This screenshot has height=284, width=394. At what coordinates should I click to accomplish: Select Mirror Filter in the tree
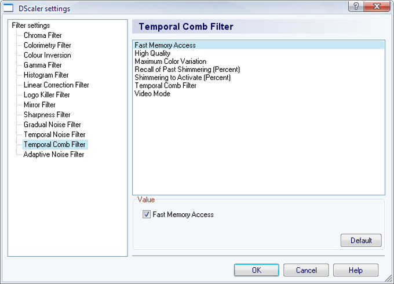(39, 105)
